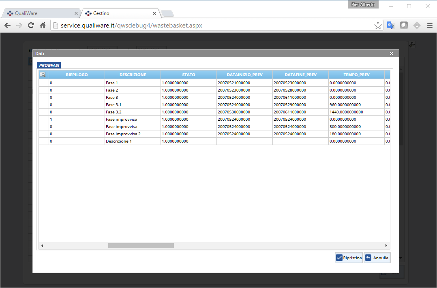Switch to the QualiWare browser tab
The height and width of the screenshot is (288, 437).
coord(41,13)
